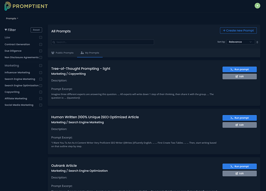Check the Affiliate Marketing checkbox

coord(41,99)
